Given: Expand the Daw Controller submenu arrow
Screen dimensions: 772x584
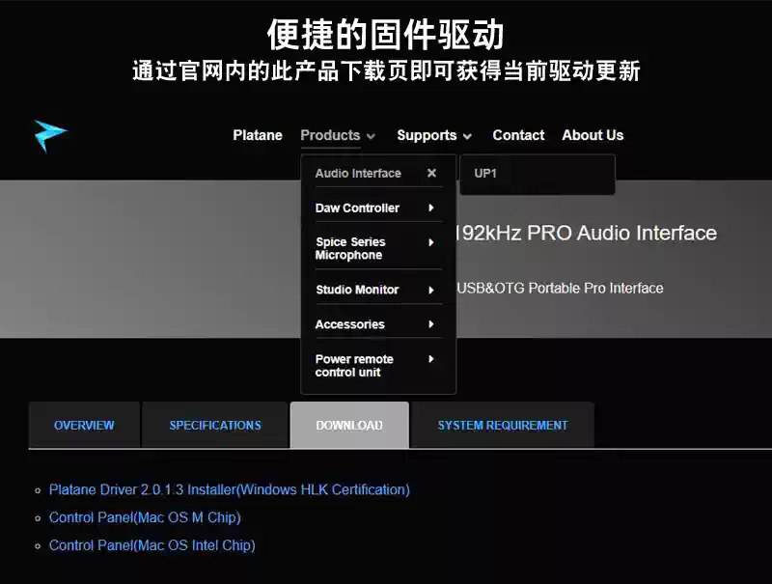Looking at the screenshot, I should tap(431, 208).
